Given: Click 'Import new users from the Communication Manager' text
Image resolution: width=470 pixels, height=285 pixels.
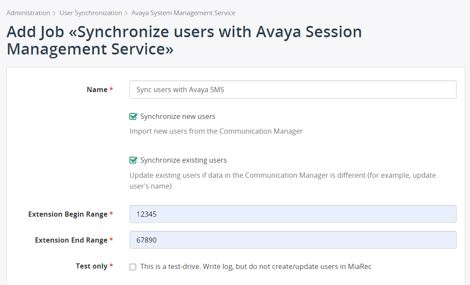Looking at the screenshot, I should [216, 131].
